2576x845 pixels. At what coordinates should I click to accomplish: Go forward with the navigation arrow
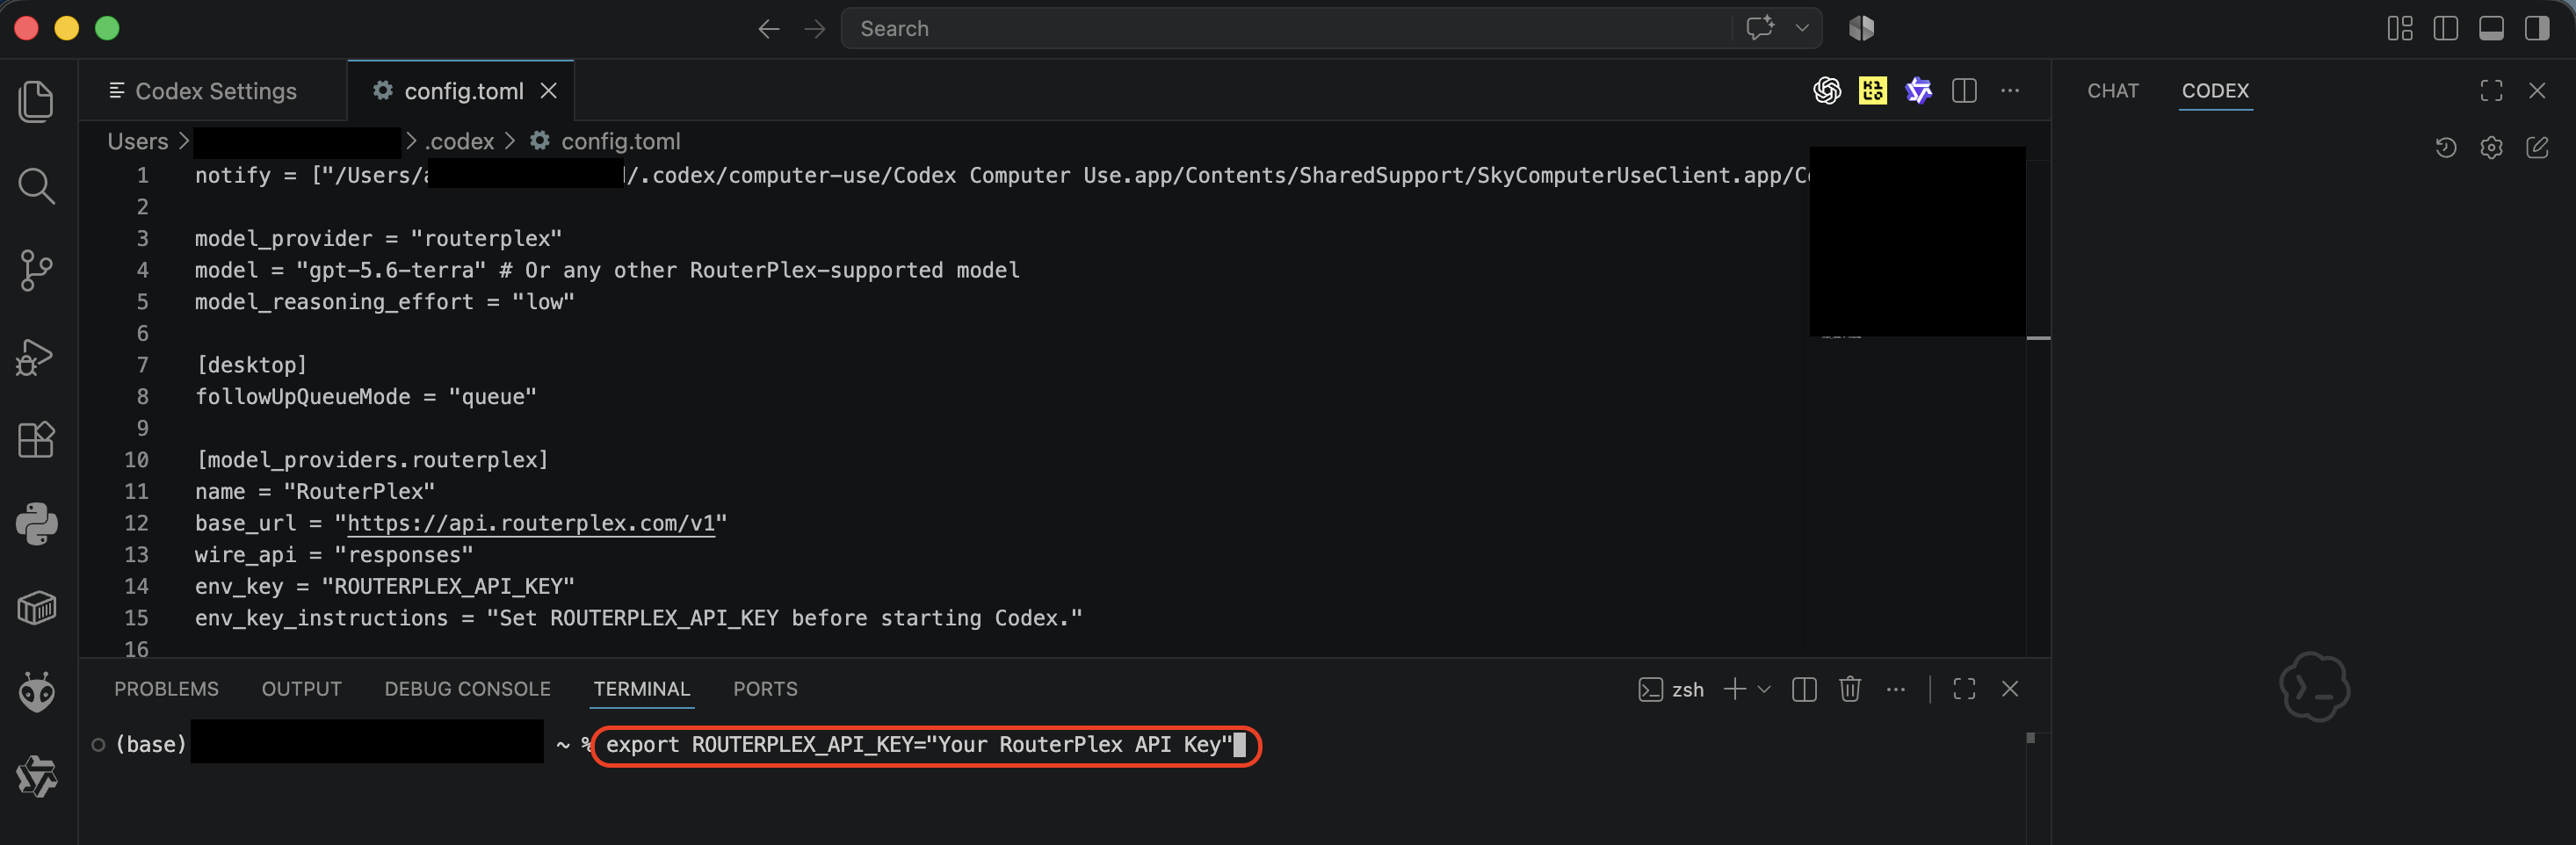tap(815, 29)
